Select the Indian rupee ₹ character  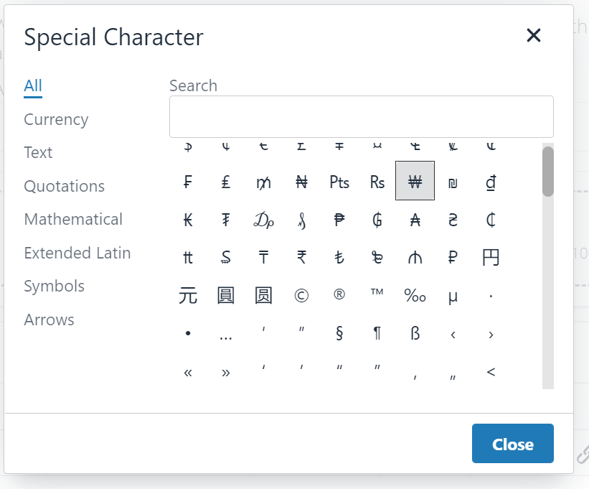click(x=301, y=258)
